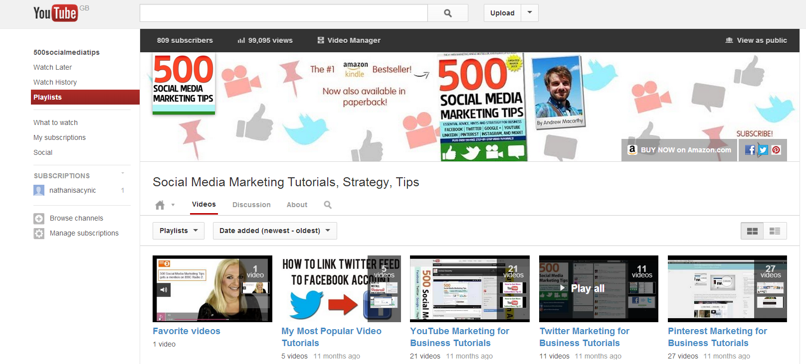Open Manage subscriptions
This screenshot has height=364, width=806.
[x=84, y=233]
